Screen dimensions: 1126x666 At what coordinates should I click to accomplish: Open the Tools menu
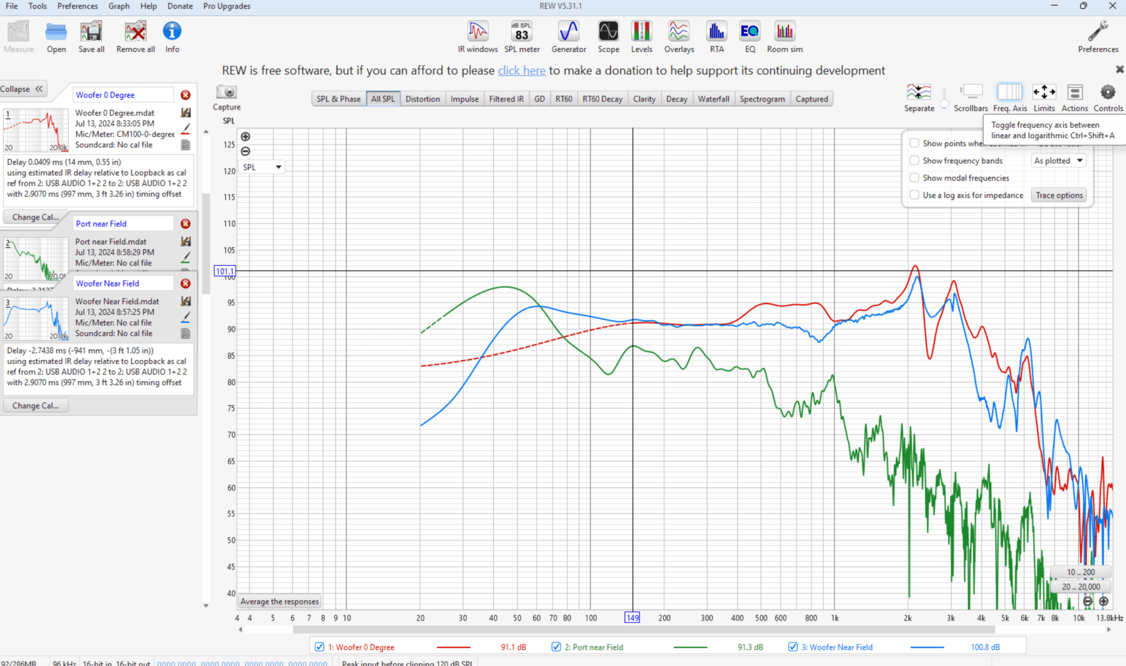pyautogui.click(x=37, y=6)
